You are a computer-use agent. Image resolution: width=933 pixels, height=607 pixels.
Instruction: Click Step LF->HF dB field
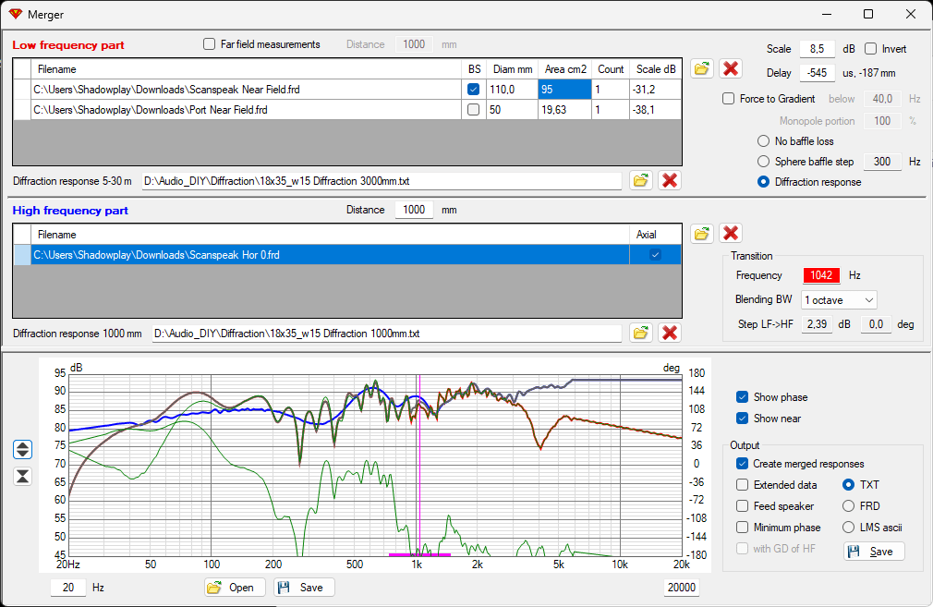click(817, 324)
